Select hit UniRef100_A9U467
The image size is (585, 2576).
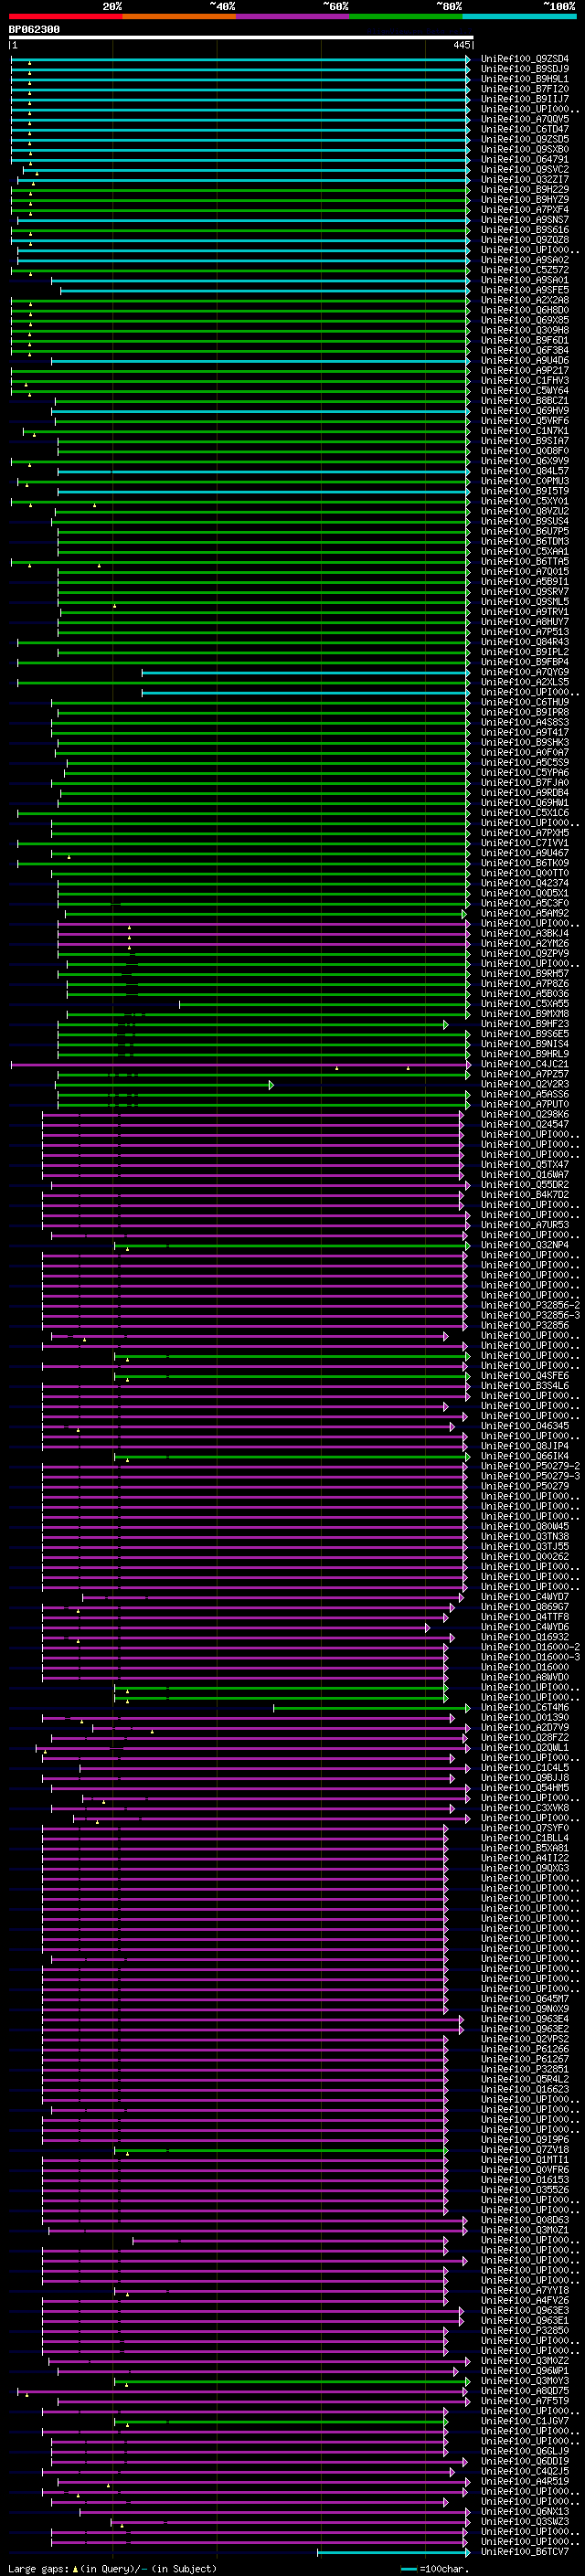pos(525,854)
